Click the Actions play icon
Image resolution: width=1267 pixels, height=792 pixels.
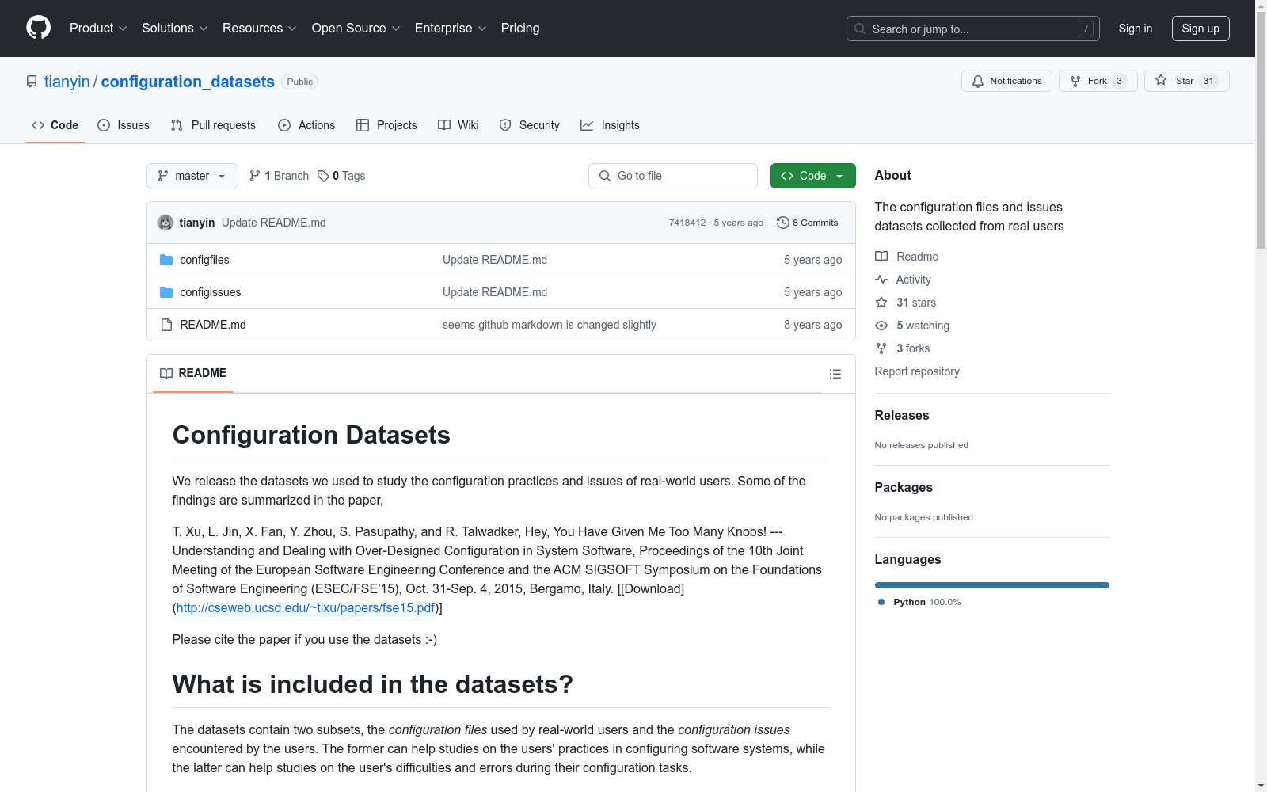(x=284, y=125)
